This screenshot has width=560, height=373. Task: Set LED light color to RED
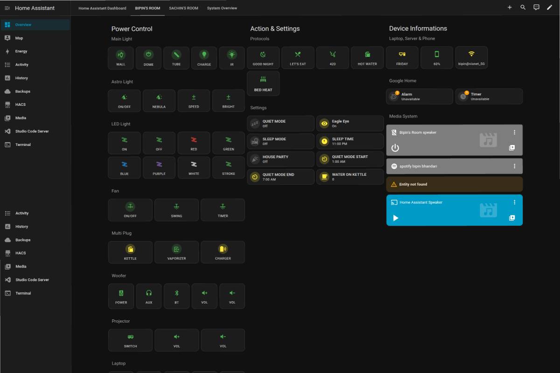194,143
